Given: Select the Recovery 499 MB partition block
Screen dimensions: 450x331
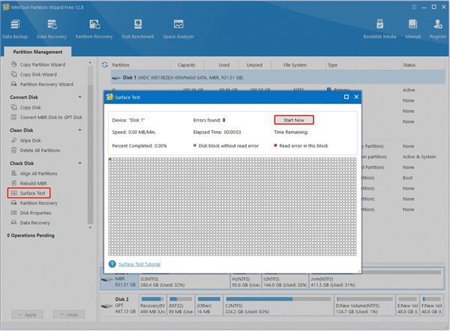Looking at the screenshot, I should point(153,306).
